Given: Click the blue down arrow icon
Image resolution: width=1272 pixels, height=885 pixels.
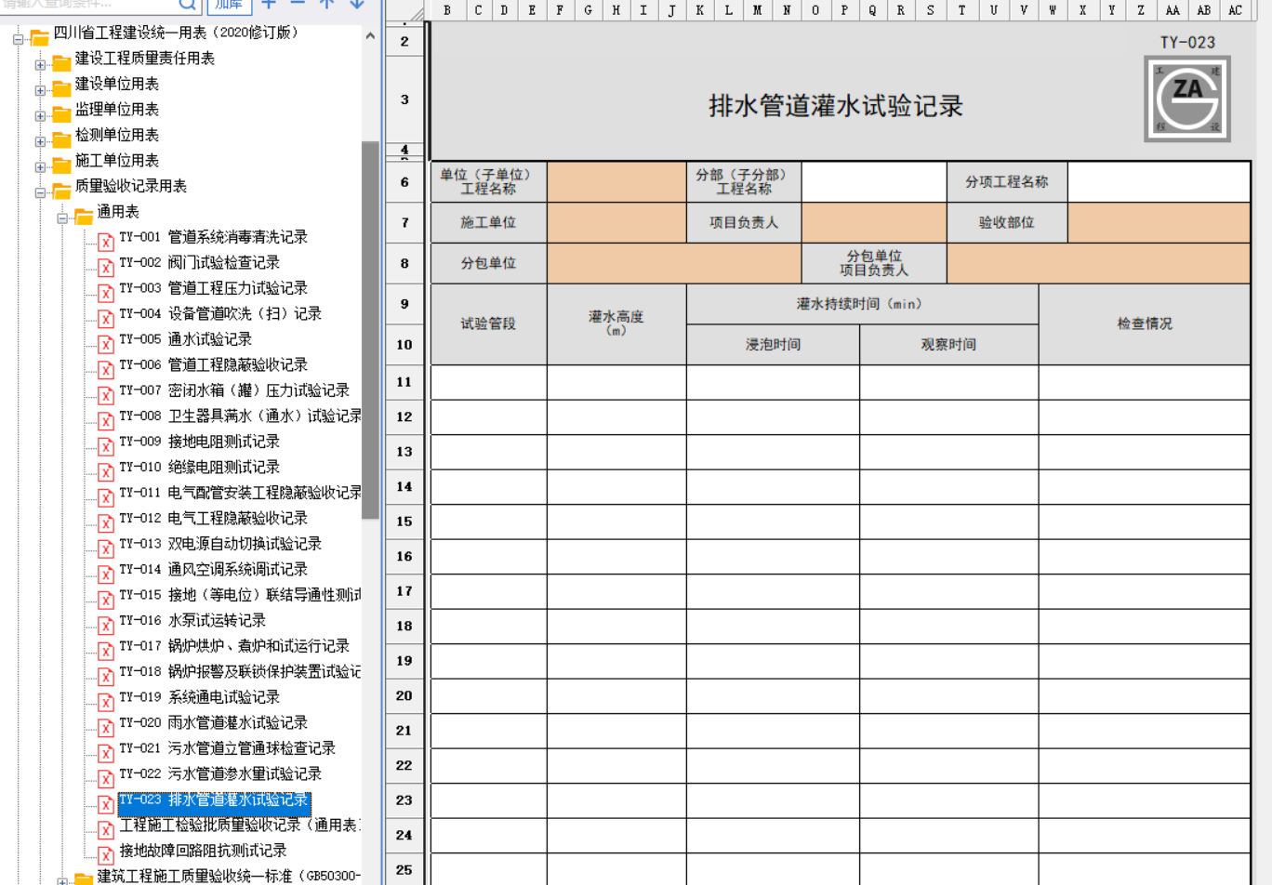Looking at the screenshot, I should 357,4.
